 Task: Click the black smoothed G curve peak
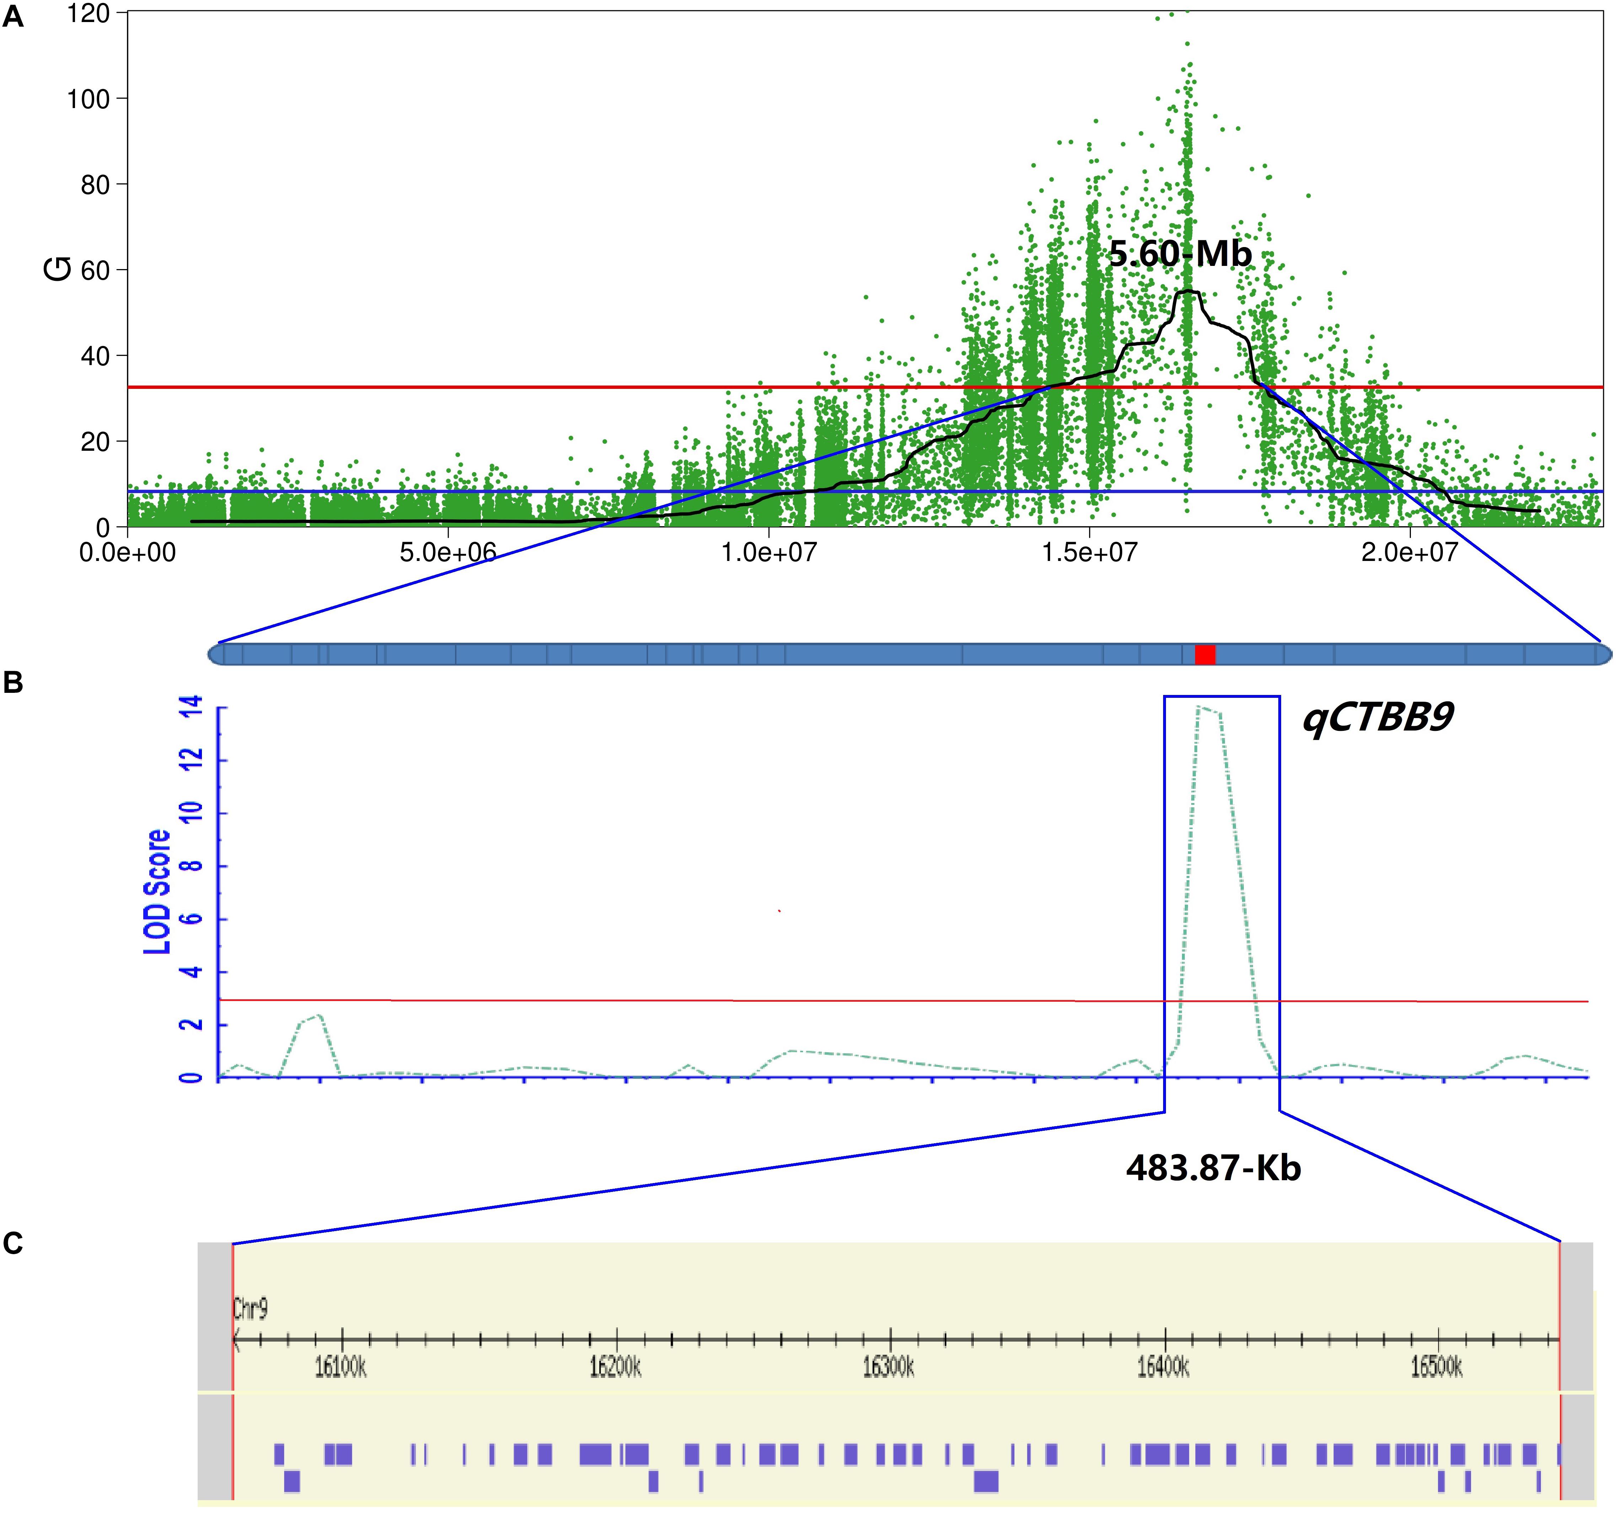point(1188,291)
